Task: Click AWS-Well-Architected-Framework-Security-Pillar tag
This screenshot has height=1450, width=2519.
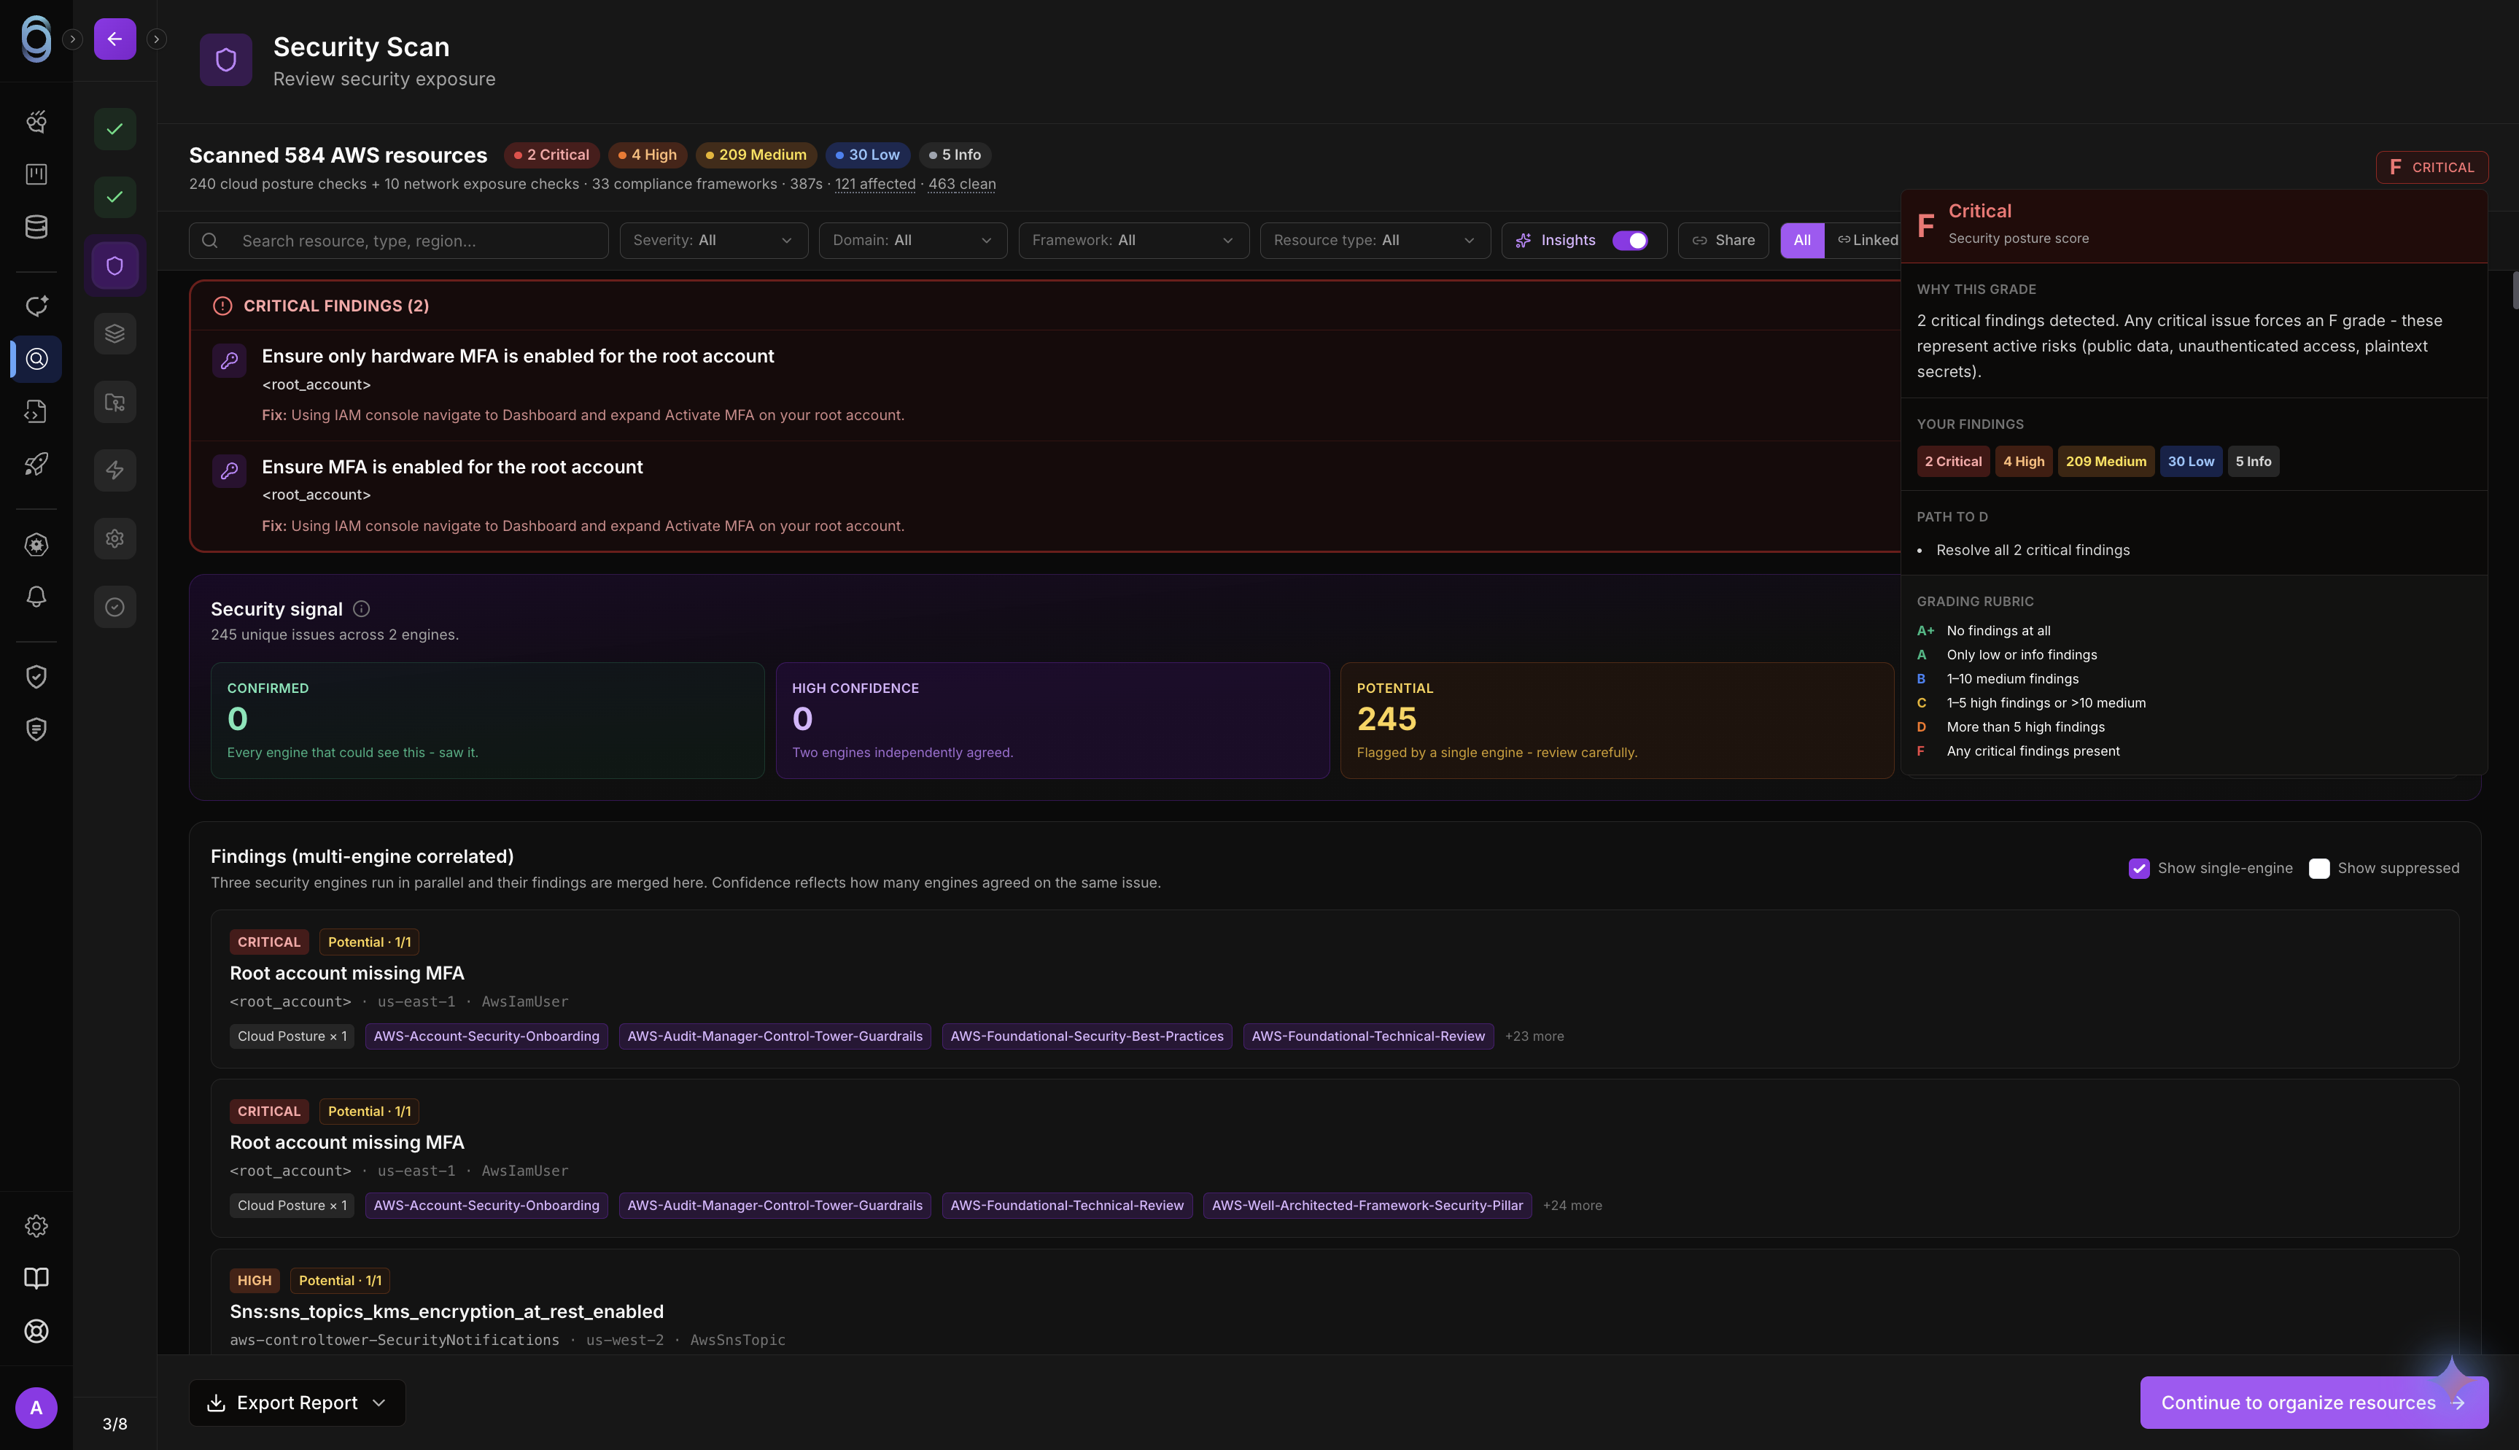Action: click(x=1367, y=1205)
